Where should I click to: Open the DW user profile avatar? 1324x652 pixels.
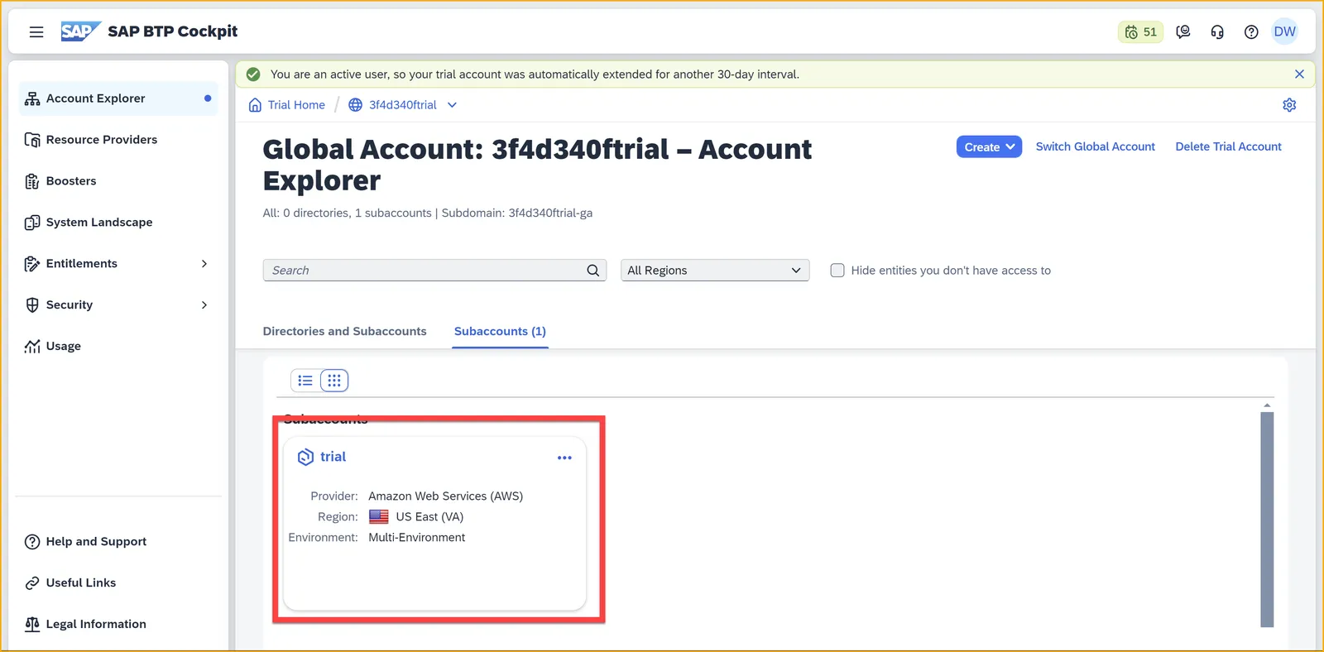coord(1285,31)
